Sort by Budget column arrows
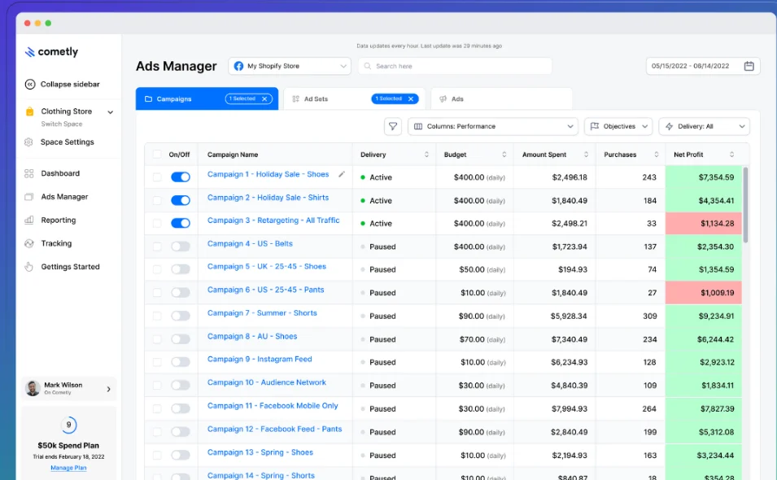 point(504,155)
